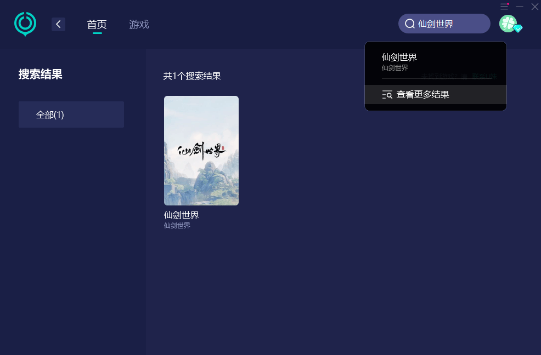
Task: Switch to the 首页 tab
Action: coord(97,24)
